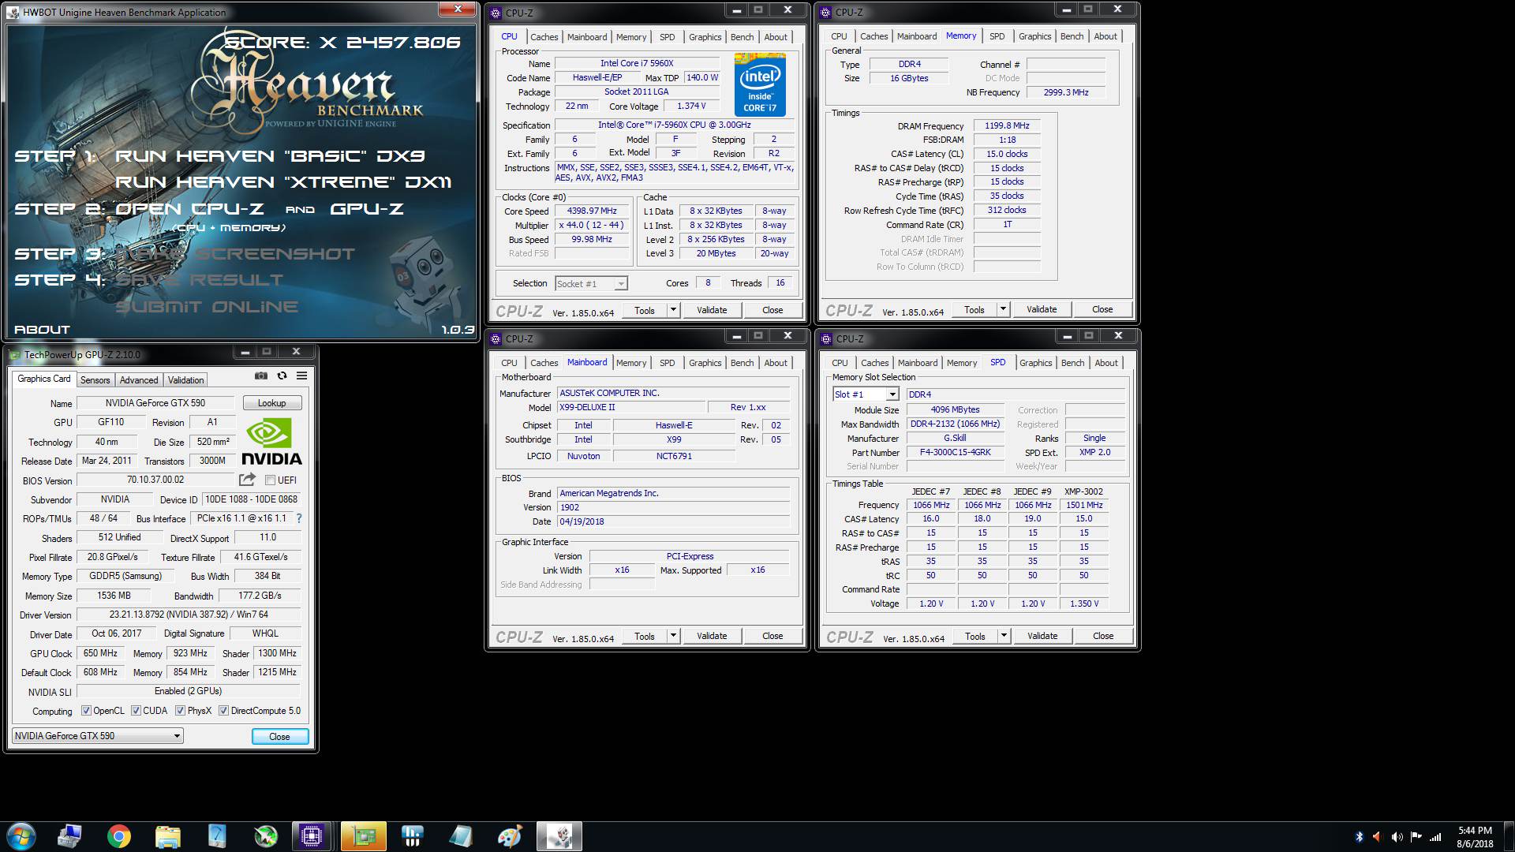The height and width of the screenshot is (852, 1515).
Task: Click the BIOS Version field 70.10.37.00.02
Action: pyautogui.click(x=155, y=480)
